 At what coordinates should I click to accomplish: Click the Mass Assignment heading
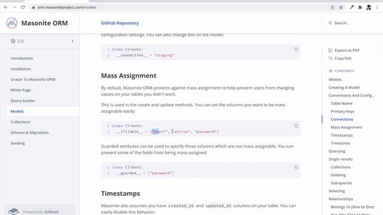click(x=129, y=76)
